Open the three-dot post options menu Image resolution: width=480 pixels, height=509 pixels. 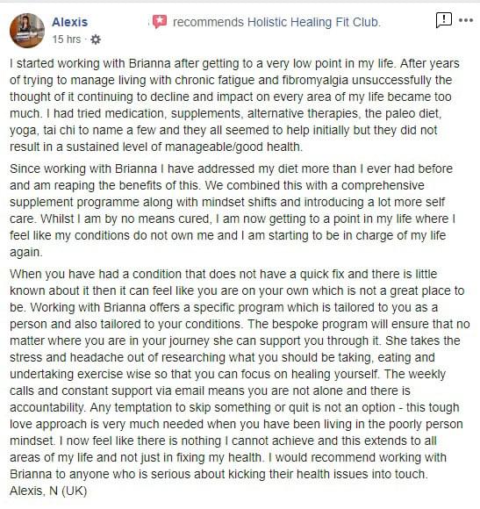[466, 20]
